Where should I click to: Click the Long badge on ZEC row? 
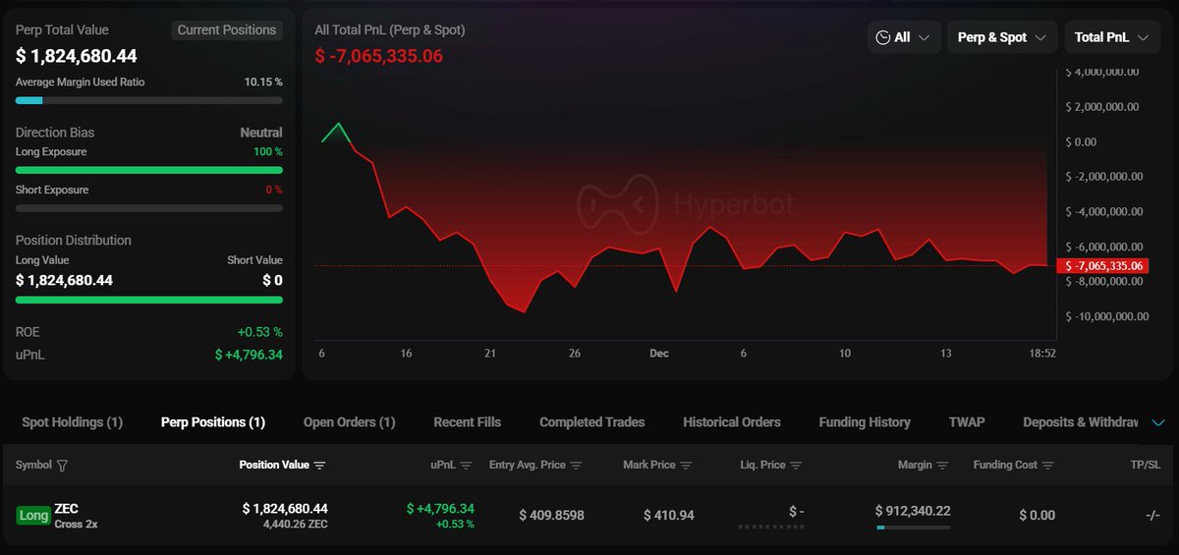[x=33, y=516]
